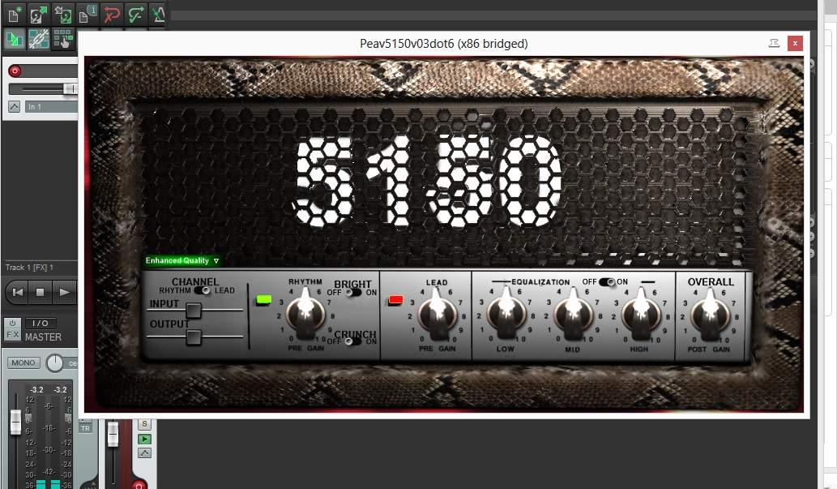Open master I/O routing
The image size is (837, 489).
(41, 323)
